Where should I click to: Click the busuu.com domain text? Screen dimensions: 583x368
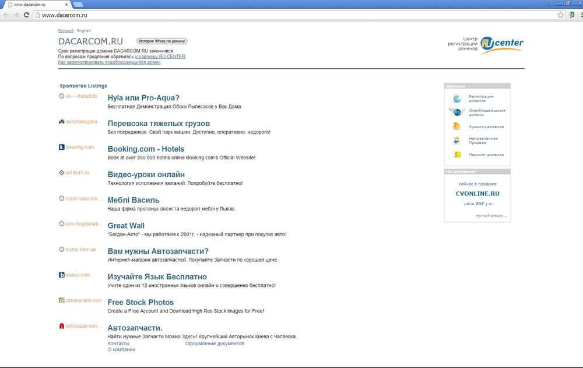(x=78, y=275)
